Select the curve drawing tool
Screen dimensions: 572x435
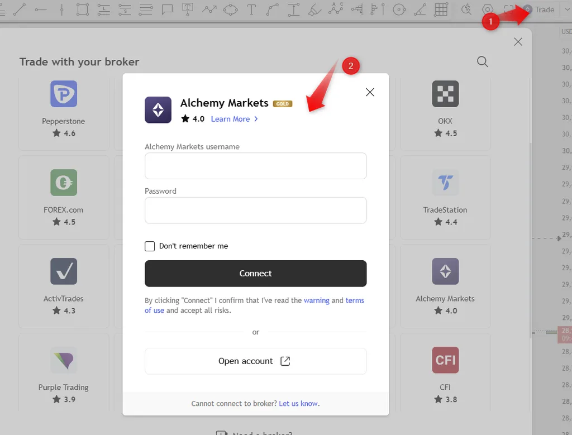[x=272, y=9]
